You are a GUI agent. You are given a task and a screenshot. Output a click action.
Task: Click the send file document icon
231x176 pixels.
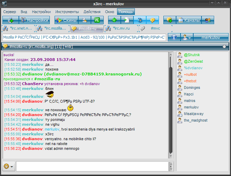(x=127, y=20)
